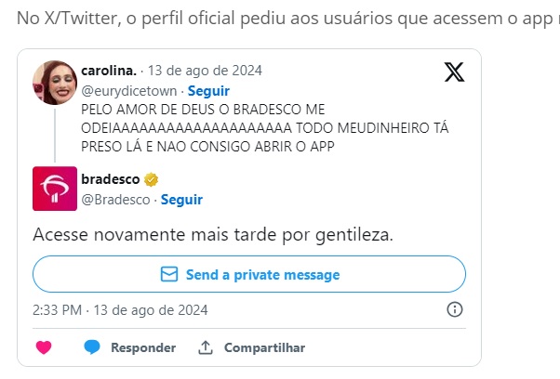Open the tweet info circle icon
This screenshot has width=560, height=379.
(455, 309)
